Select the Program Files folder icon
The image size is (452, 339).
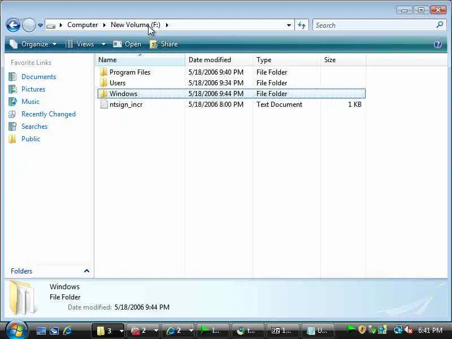point(103,72)
